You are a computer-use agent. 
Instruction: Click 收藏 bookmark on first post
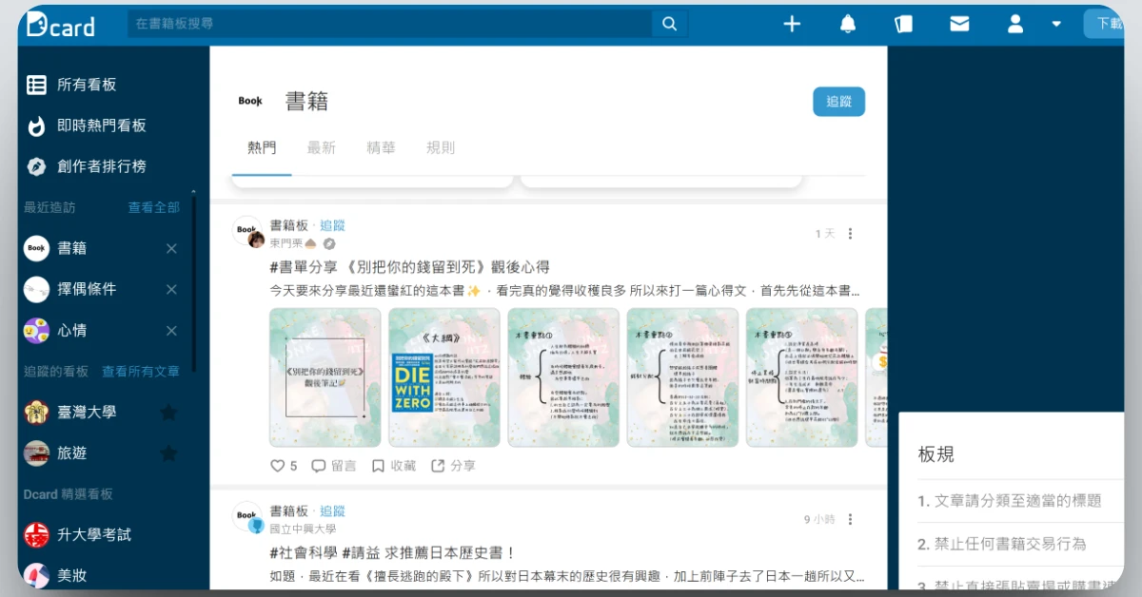[x=394, y=466]
